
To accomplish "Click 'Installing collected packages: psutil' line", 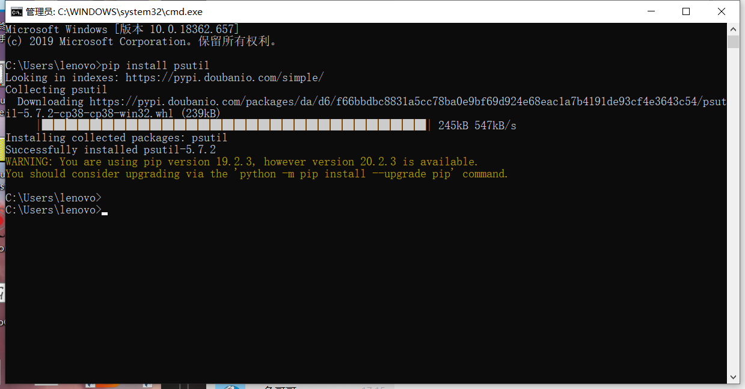I will (117, 138).
